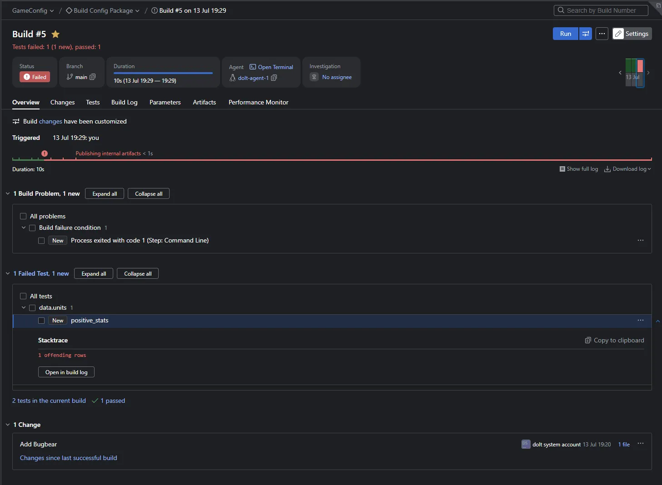
Task: Collapse the 1 Failed Test section
Action: 8,273
